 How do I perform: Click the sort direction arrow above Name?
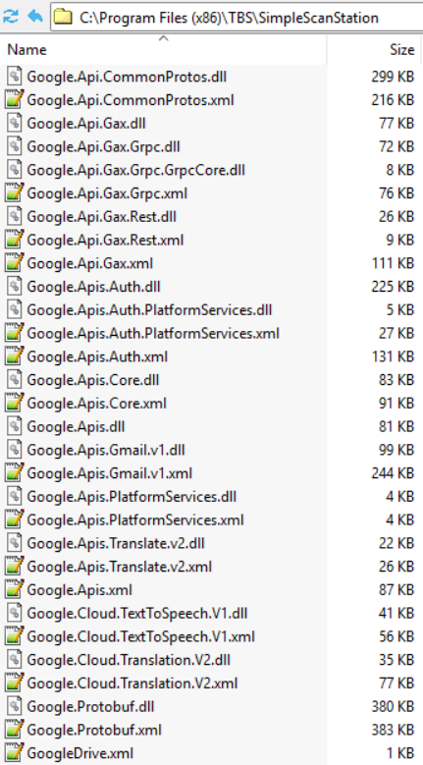[163, 38]
